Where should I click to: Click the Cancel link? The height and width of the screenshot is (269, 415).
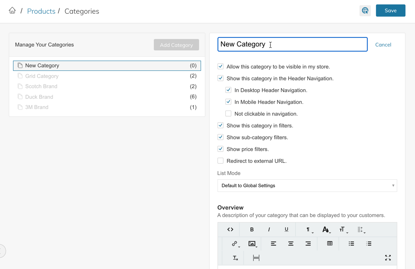(x=383, y=45)
